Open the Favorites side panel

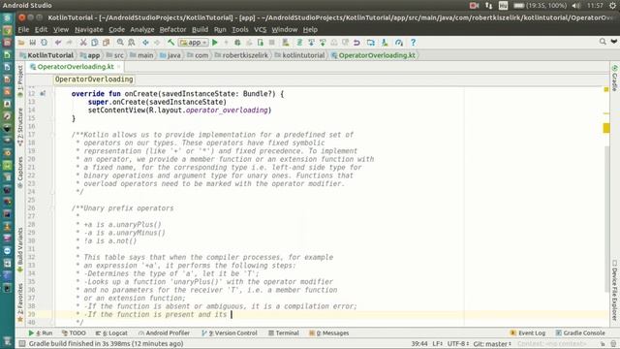point(20,302)
